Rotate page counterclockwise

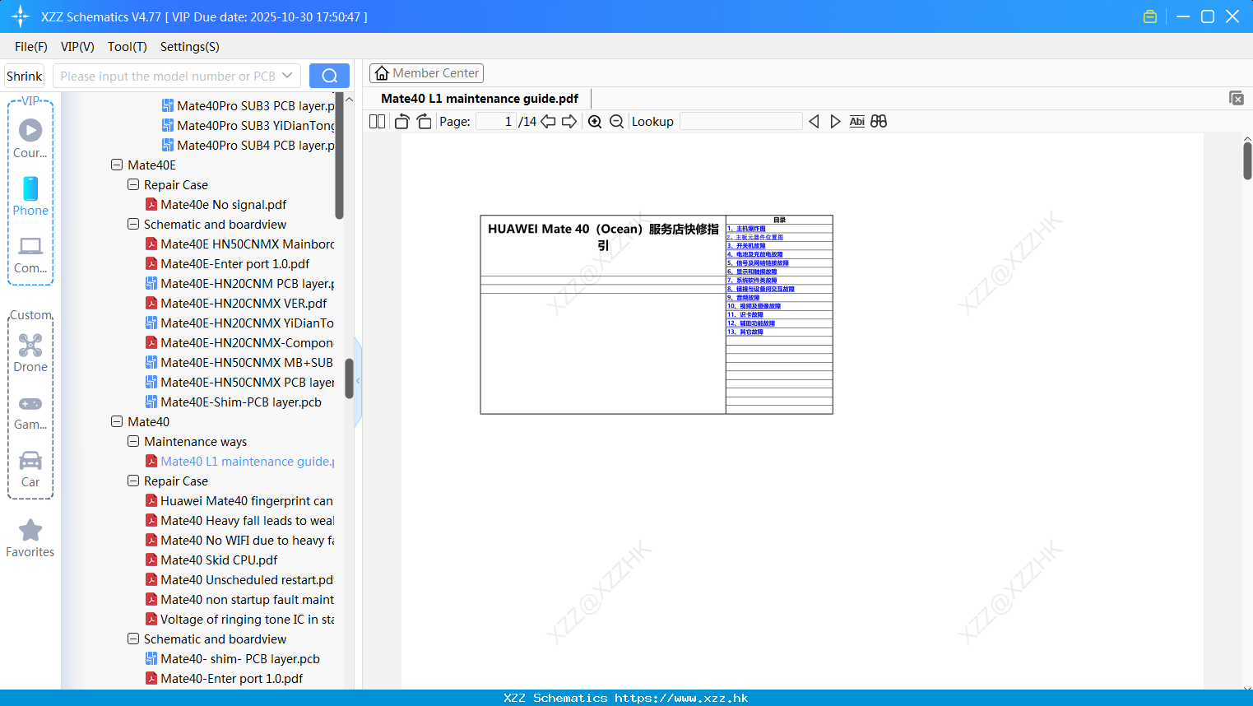pos(402,122)
